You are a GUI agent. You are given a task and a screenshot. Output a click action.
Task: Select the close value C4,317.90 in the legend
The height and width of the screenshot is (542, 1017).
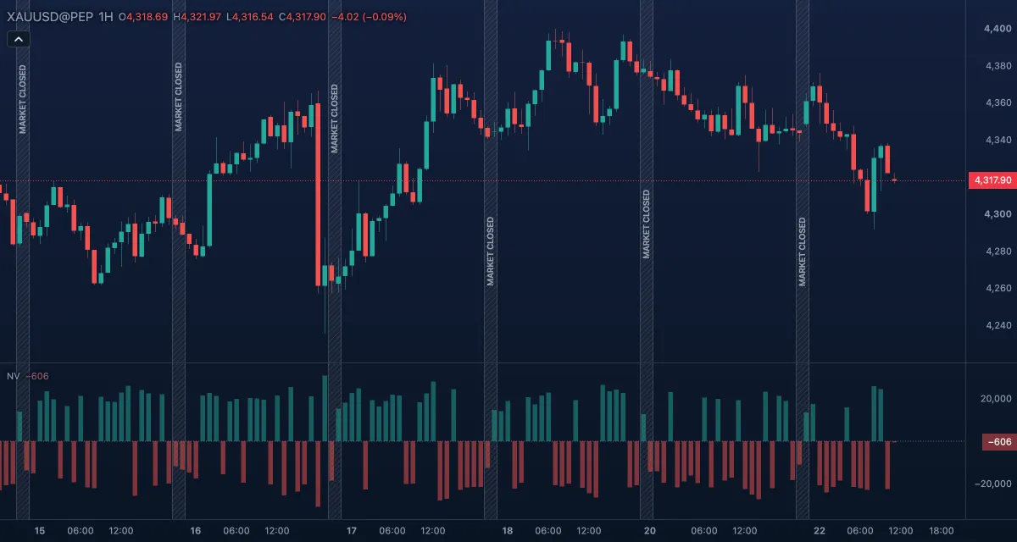click(303, 17)
